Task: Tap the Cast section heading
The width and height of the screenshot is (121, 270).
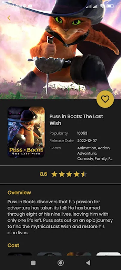Action: (x=13, y=245)
